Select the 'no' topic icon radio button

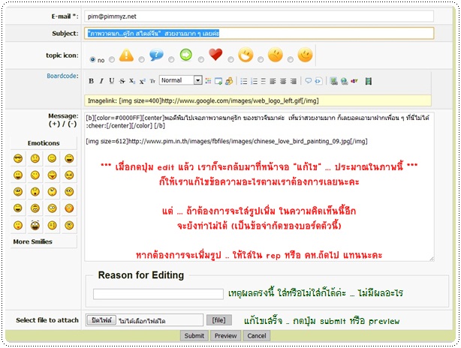coord(92,59)
